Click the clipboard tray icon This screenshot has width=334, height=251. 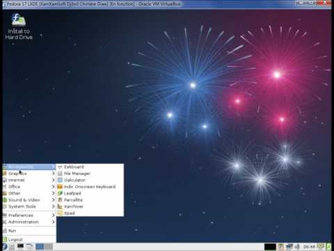(281, 247)
